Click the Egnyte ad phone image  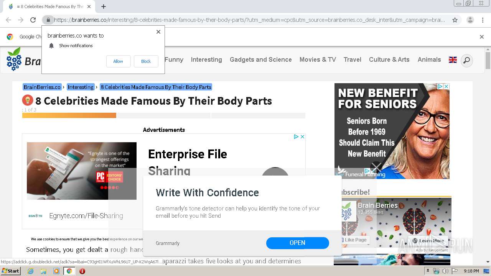[82, 171]
